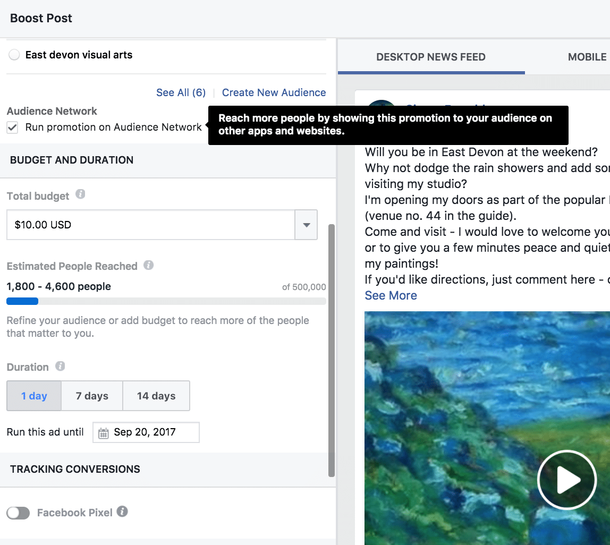Screen dimensions: 610x545
Task: Click the estimated reach progress bar
Action: 166,301
